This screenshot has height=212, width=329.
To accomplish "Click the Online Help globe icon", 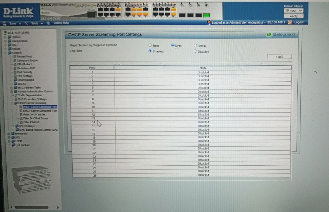I will pyautogui.click(x=49, y=23).
